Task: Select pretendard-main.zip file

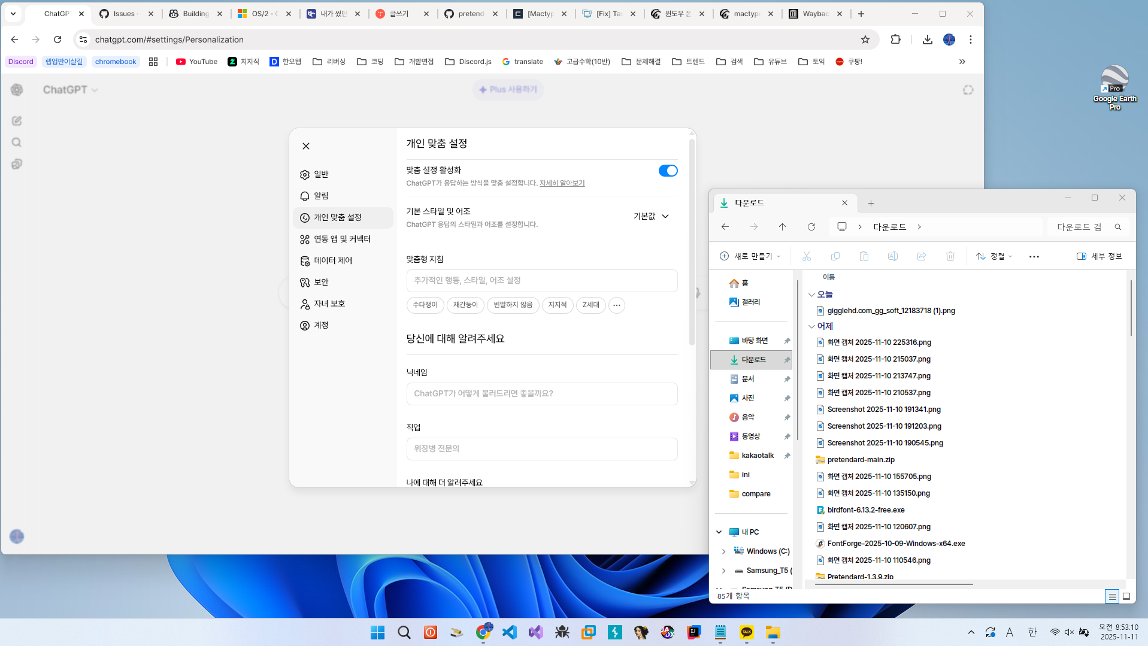Action: (861, 460)
